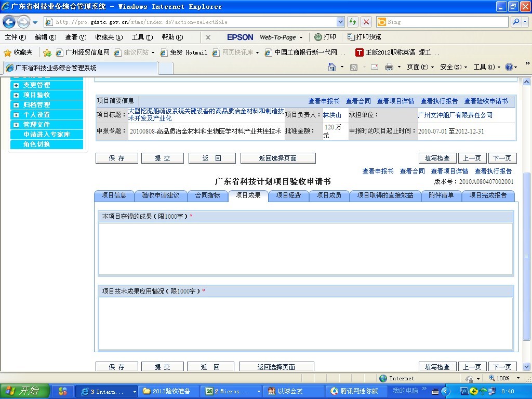
Task: Open the Web-To-Page dropdown arrow
Action: [x=301, y=37]
